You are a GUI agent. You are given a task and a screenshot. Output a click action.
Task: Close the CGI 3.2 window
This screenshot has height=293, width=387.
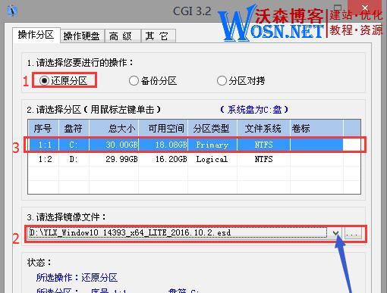pos(365,8)
